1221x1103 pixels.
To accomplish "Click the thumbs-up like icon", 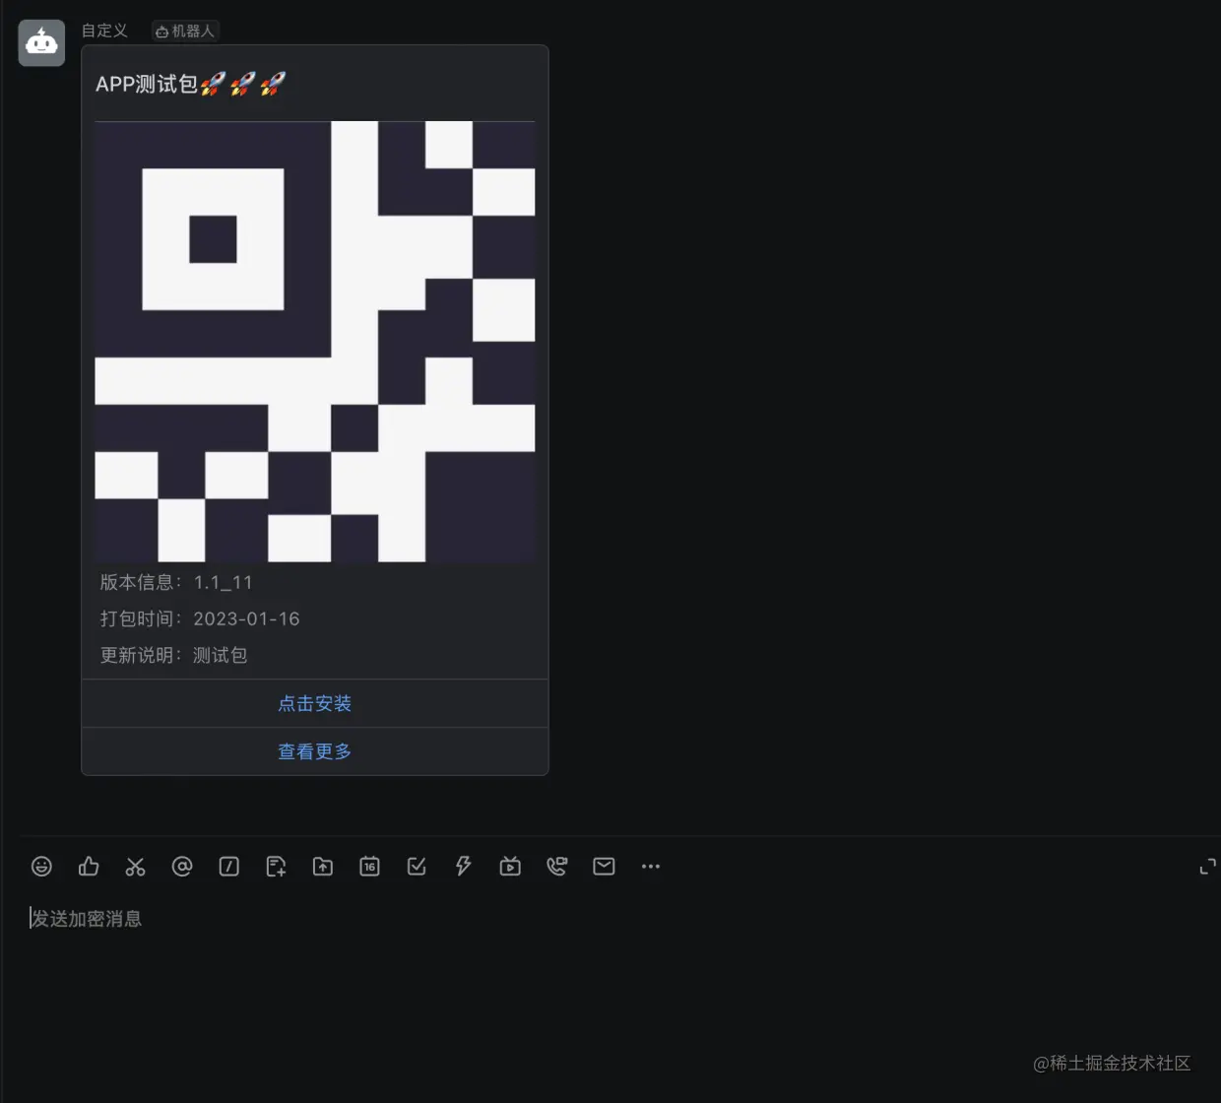I will tap(89, 867).
